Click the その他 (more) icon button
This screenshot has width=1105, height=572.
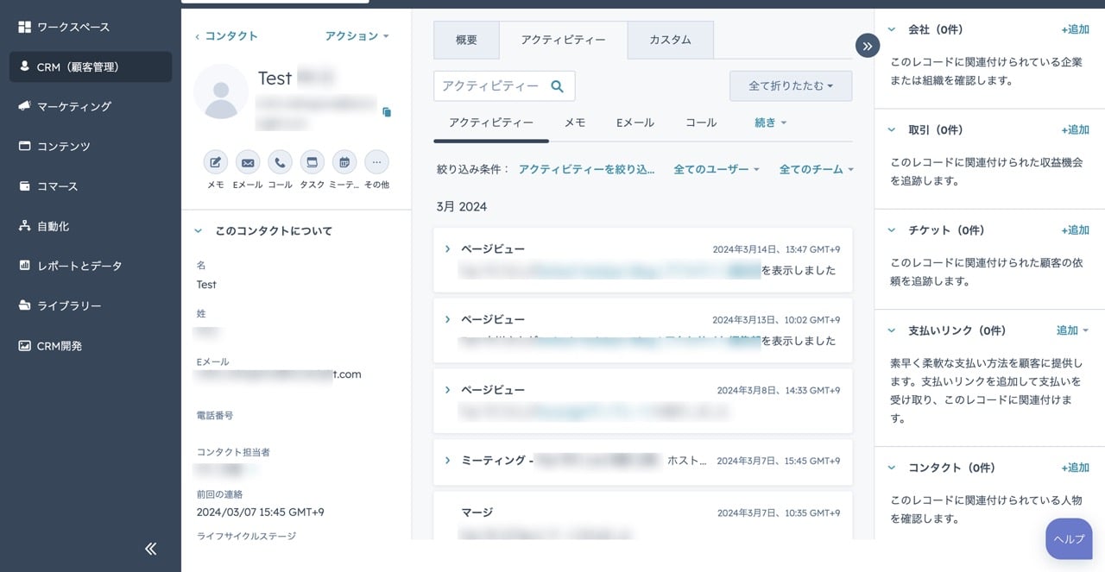pyautogui.click(x=376, y=162)
